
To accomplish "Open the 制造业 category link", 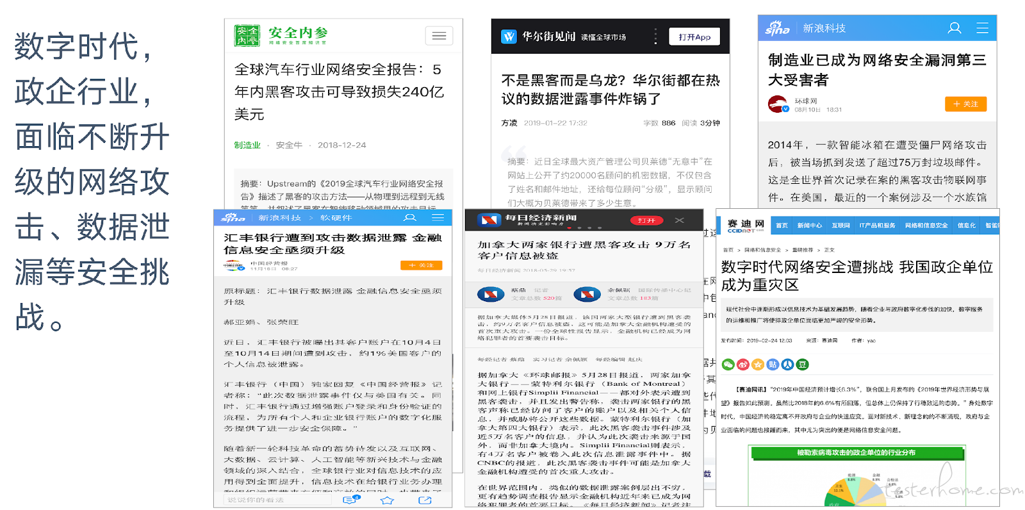I will click(x=247, y=145).
